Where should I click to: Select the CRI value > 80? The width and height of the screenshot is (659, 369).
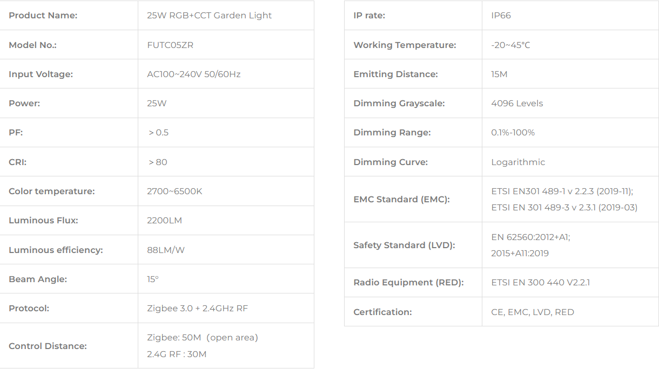coord(158,162)
